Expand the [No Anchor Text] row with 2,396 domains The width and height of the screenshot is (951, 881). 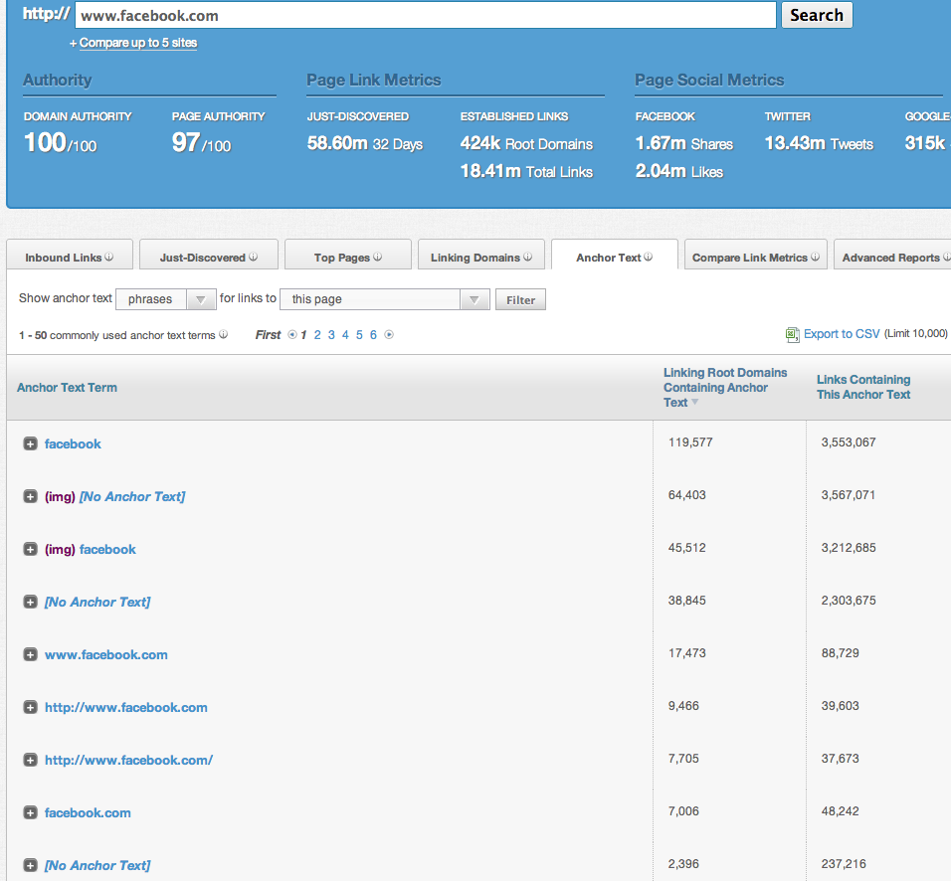[30, 866]
